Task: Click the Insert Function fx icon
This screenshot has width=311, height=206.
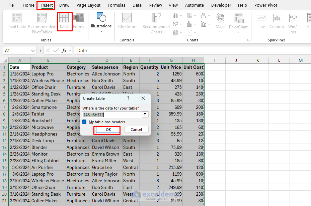Action: click(x=64, y=50)
